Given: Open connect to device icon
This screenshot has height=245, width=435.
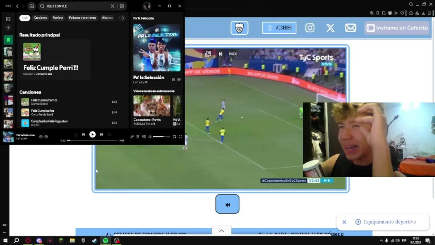Looking at the screenshot, I should (x=144, y=137).
